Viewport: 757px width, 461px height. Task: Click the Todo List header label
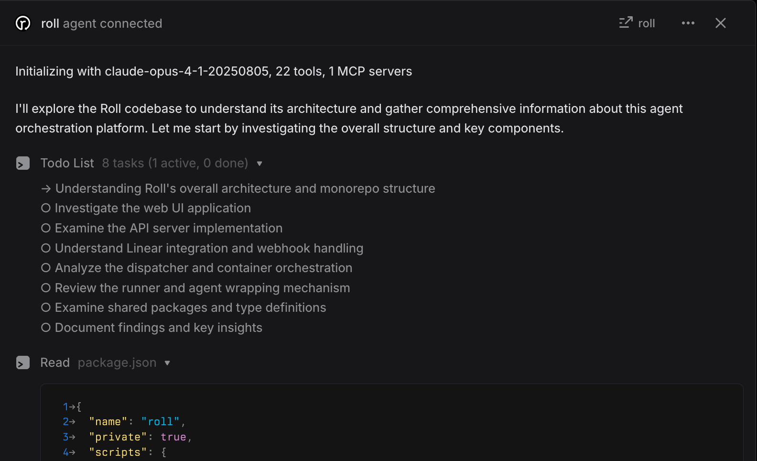pyautogui.click(x=67, y=164)
